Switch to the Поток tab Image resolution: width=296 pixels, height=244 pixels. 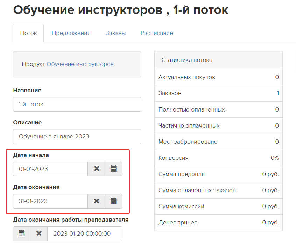coord(28,33)
